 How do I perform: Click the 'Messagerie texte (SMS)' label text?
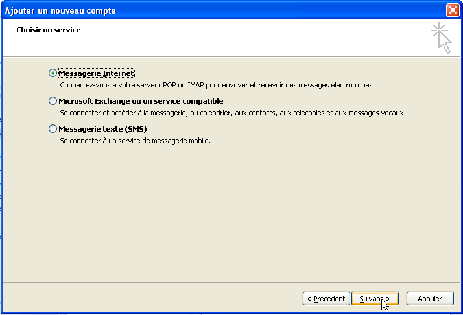point(102,129)
